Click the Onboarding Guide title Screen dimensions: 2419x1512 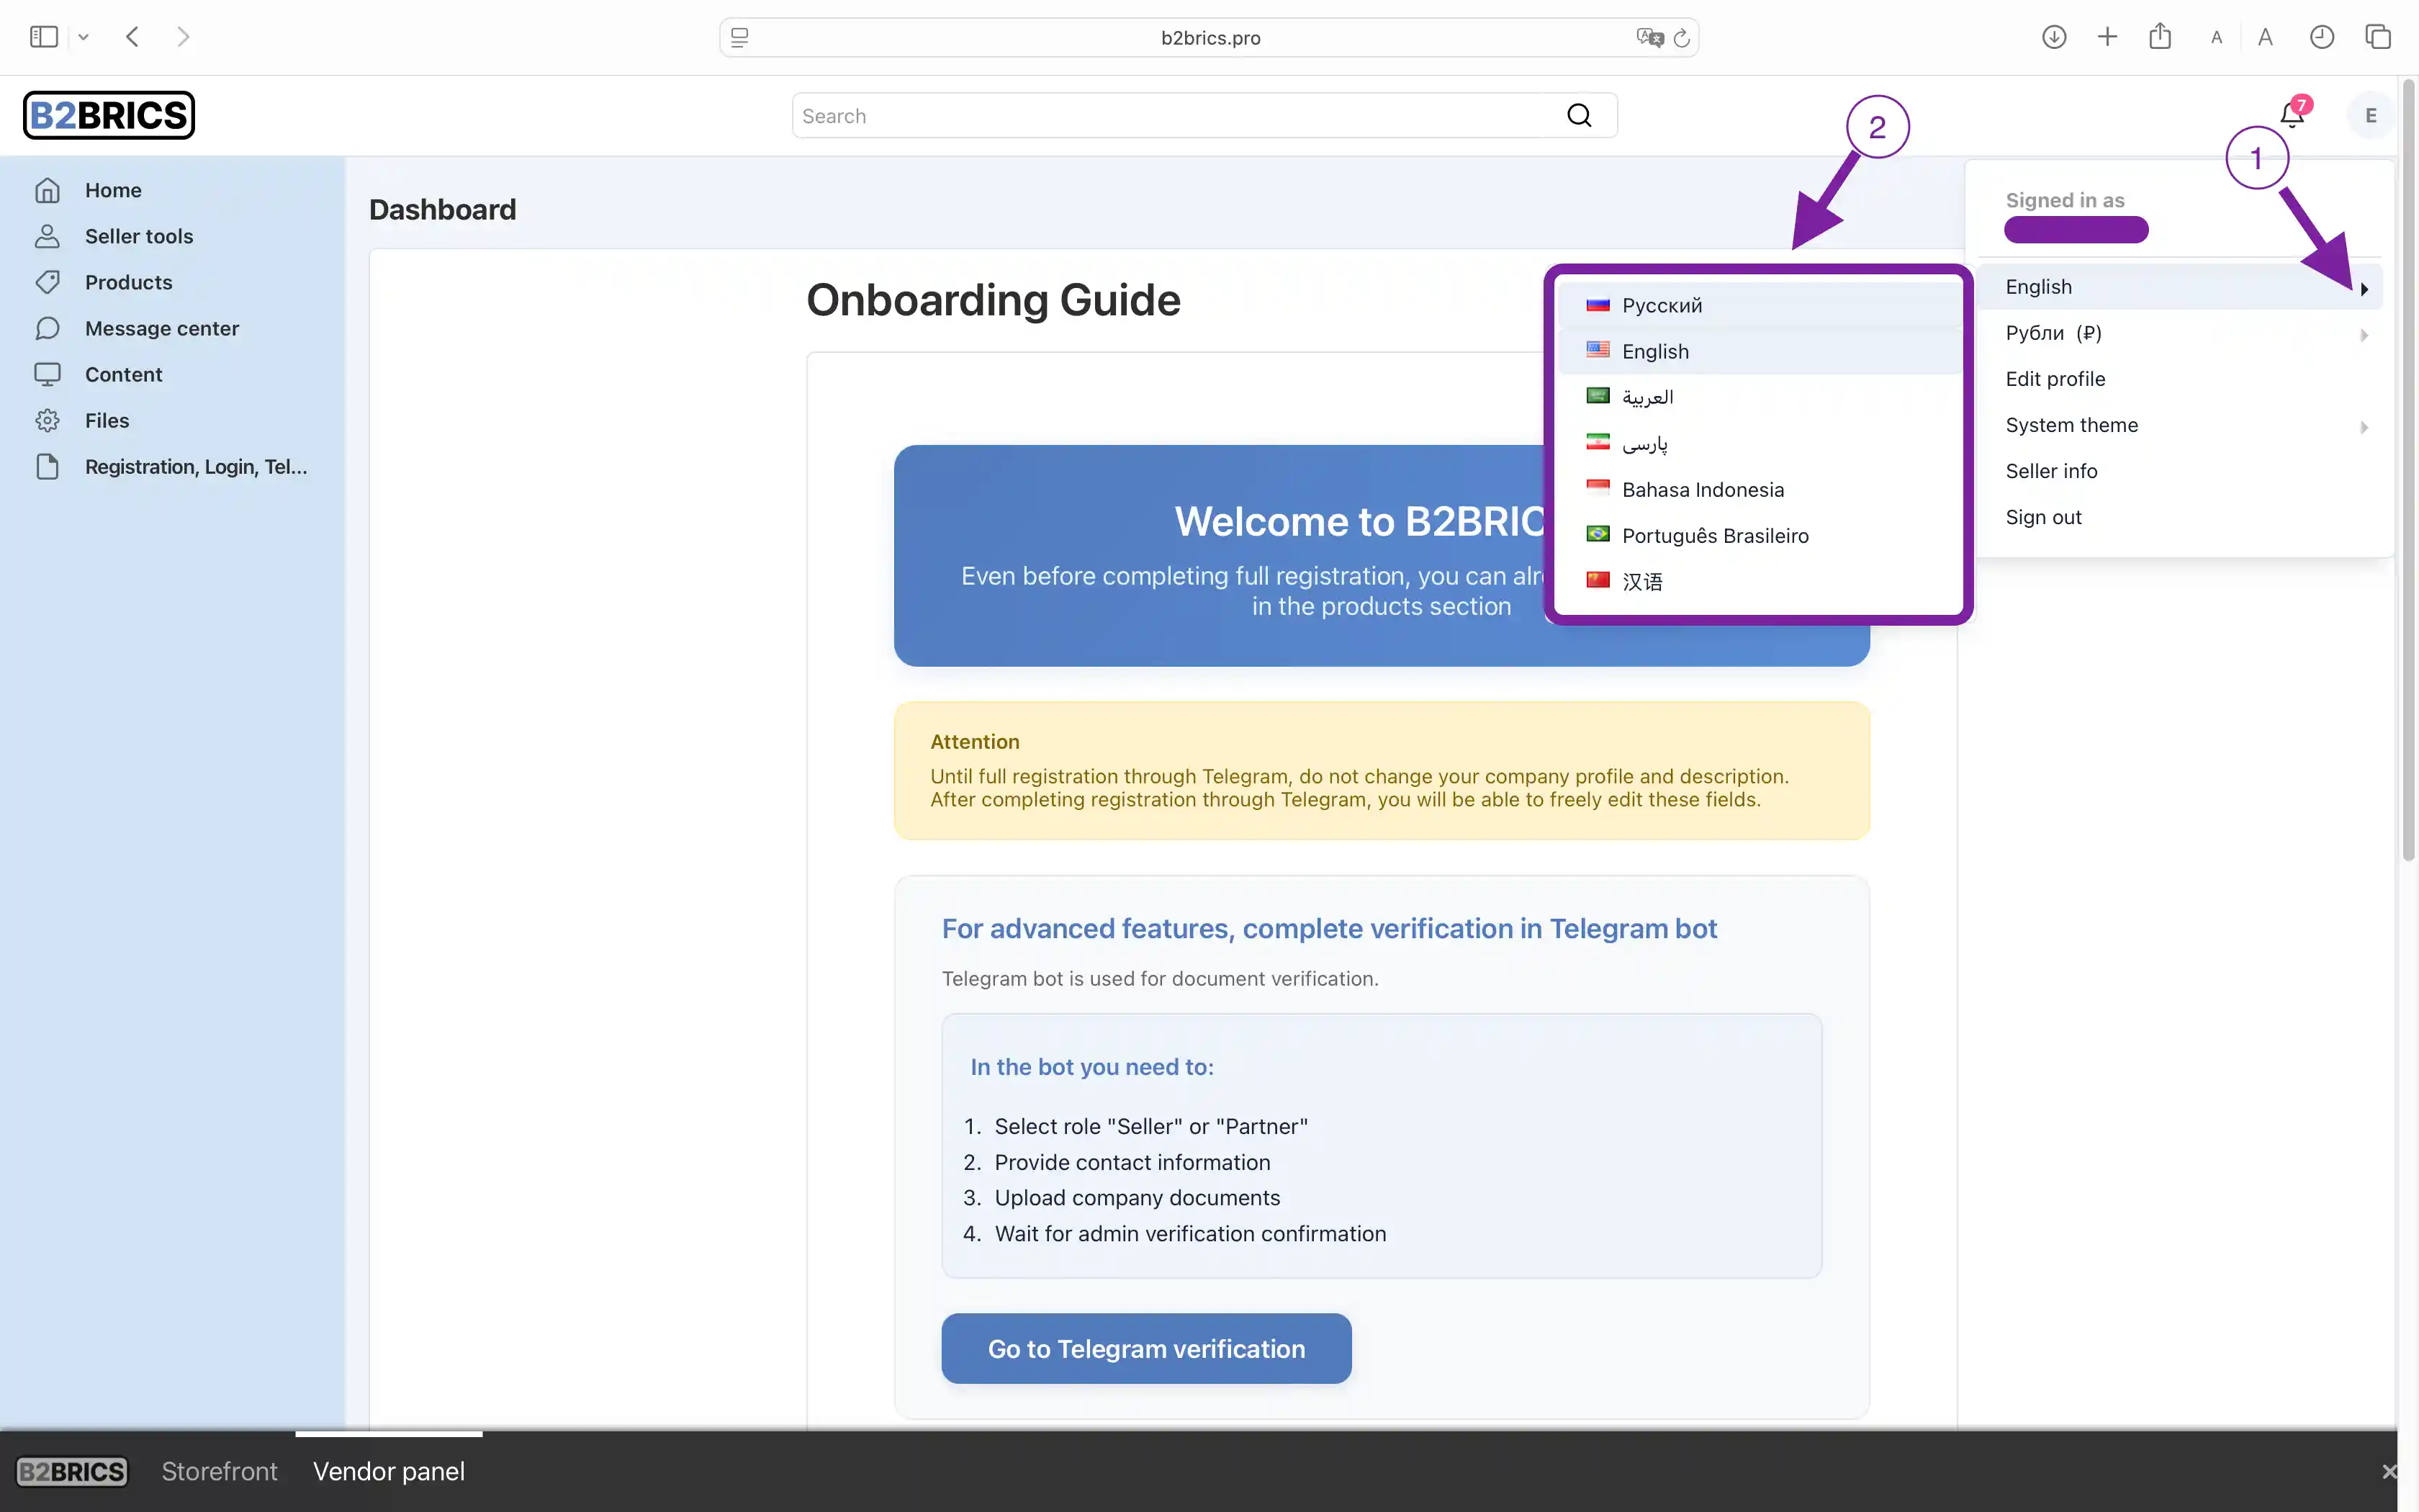coord(994,300)
